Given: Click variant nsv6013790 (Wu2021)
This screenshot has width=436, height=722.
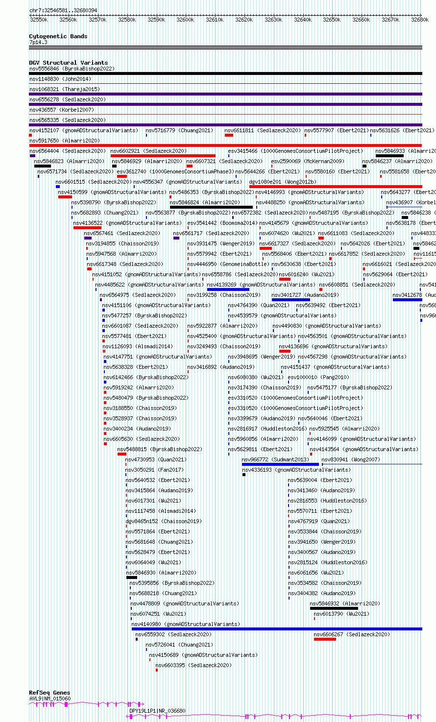Looking at the screenshot, I should point(342,614).
